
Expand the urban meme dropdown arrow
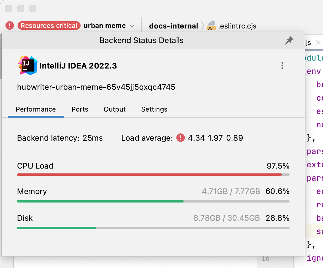pyautogui.click(x=132, y=26)
